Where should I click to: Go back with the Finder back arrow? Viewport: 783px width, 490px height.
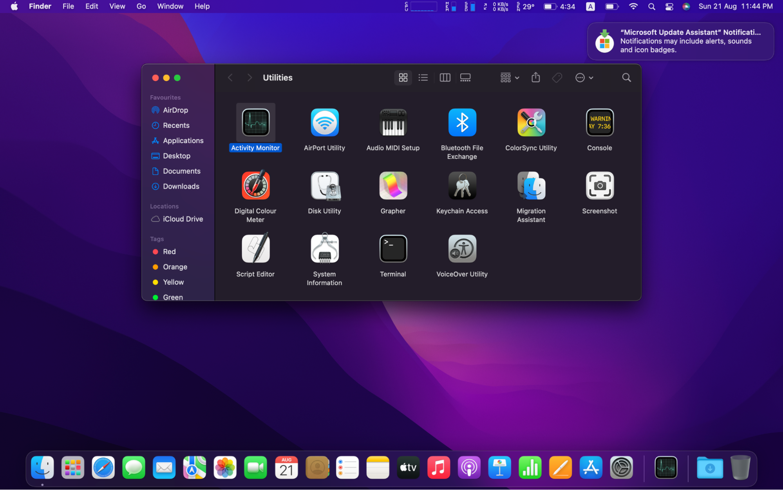[230, 78]
